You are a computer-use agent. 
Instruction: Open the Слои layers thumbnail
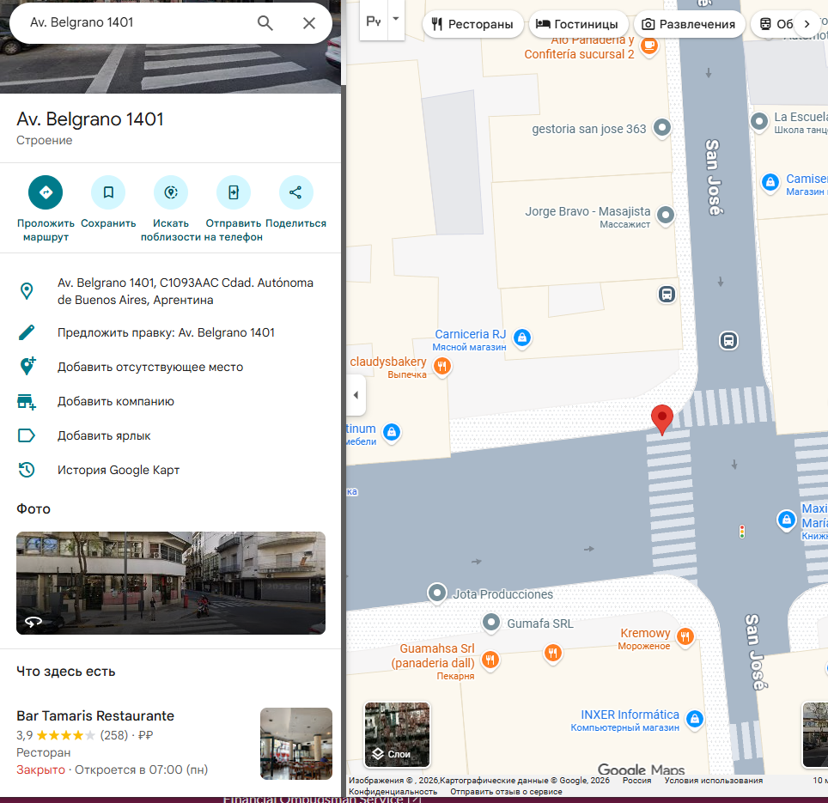(397, 734)
